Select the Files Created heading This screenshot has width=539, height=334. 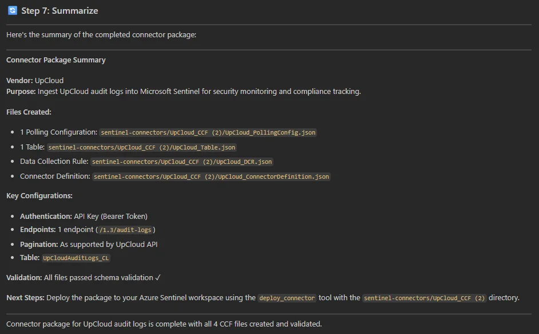click(x=27, y=112)
